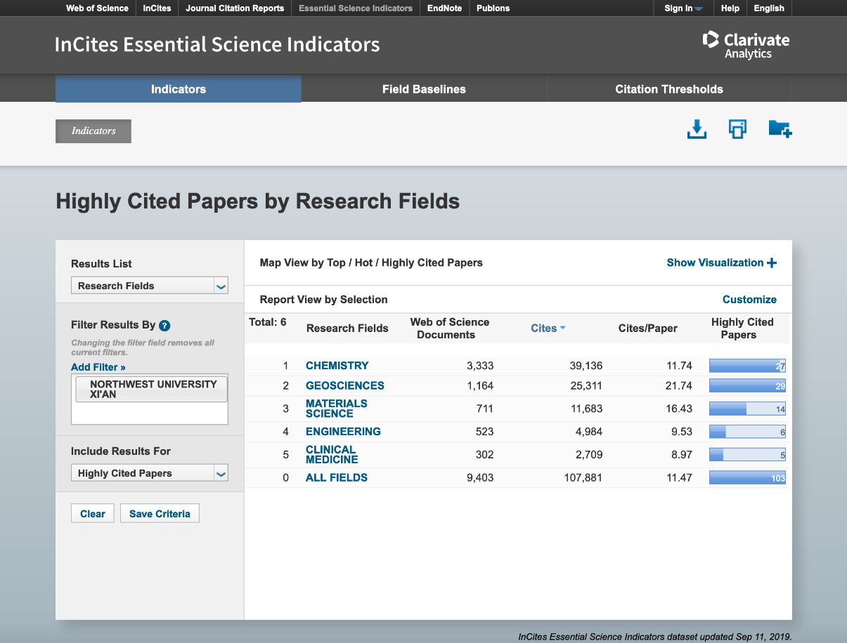
Task: Select the Northwest University Xi'an filter entry
Action: coord(151,389)
